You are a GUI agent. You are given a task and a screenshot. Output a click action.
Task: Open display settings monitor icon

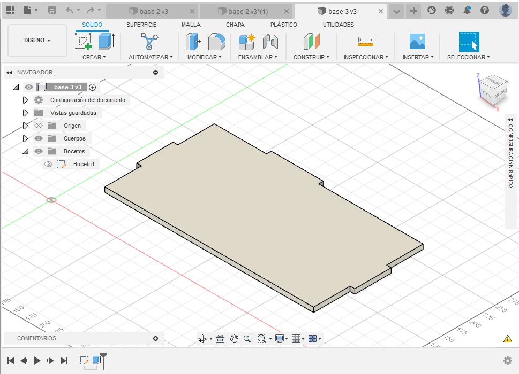pos(280,338)
